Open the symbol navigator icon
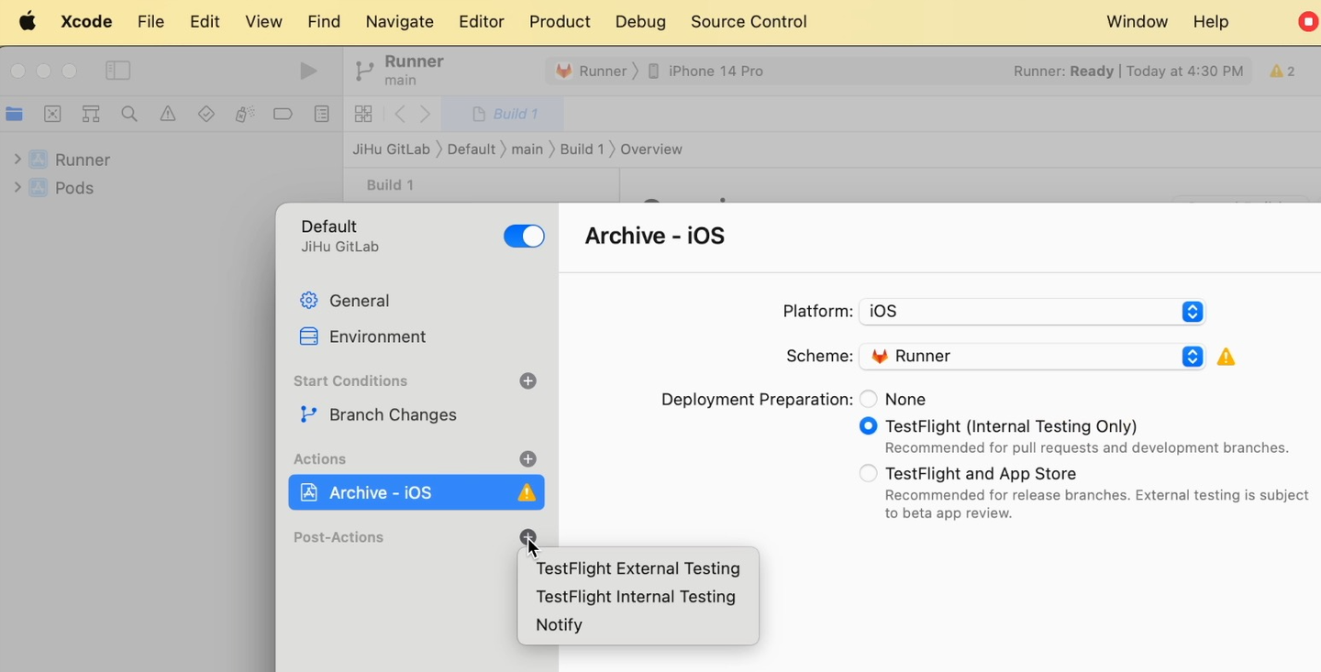The width and height of the screenshot is (1321, 672). [91, 114]
